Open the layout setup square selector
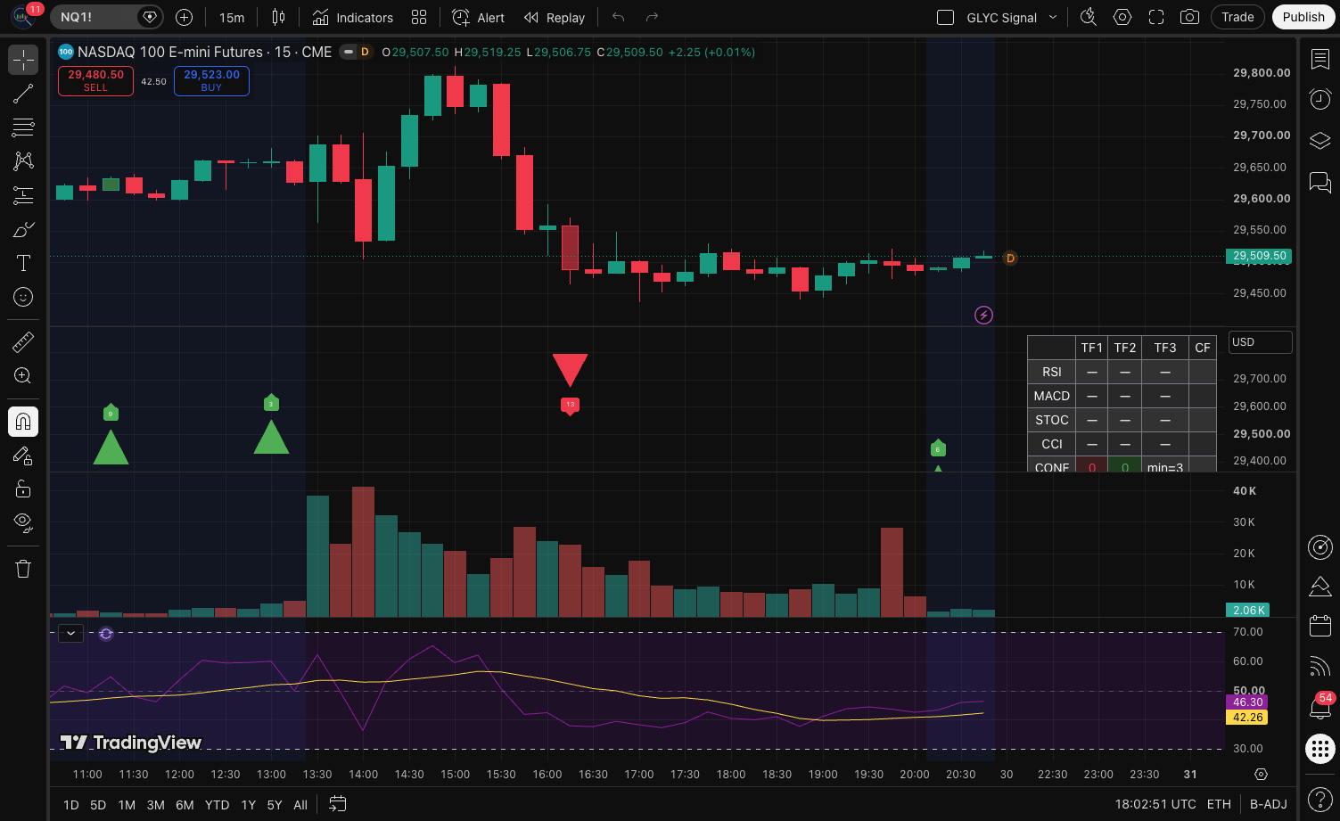Screen dimensions: 1340x821 pos(946,17)
